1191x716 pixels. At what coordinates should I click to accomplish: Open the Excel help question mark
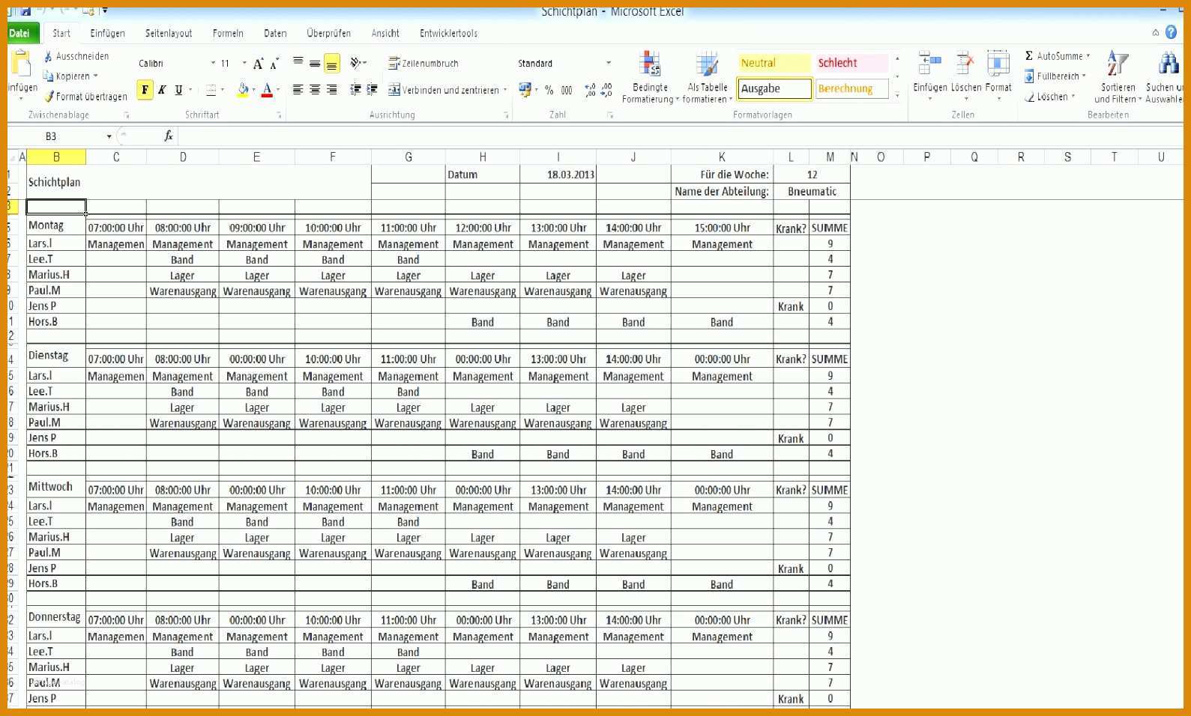(1172, 32)
